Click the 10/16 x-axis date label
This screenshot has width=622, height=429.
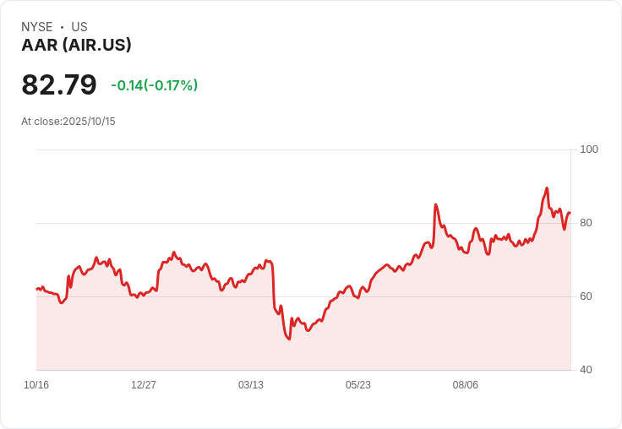tap(36, 384)
